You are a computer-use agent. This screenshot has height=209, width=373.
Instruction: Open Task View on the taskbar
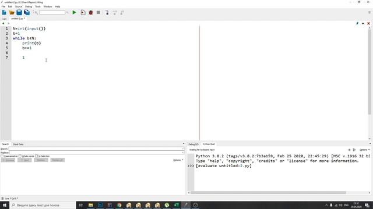80,205
